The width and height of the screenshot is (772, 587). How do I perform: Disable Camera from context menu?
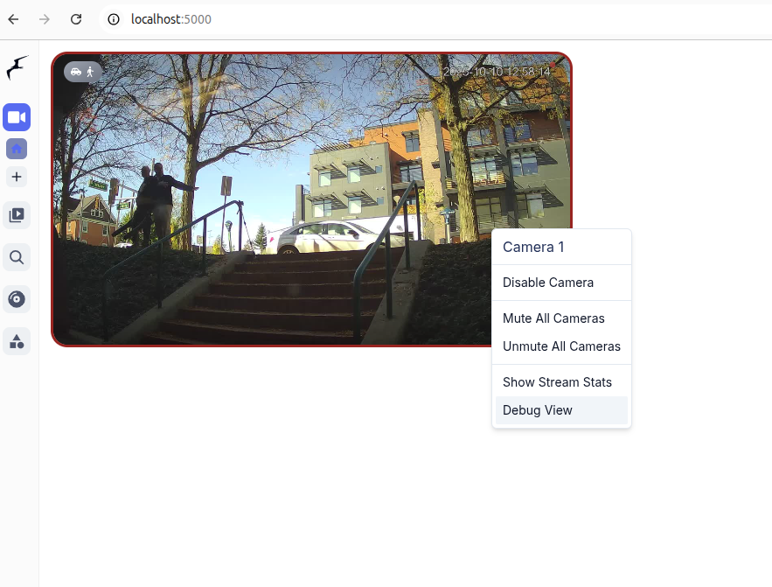coord(548,283)
